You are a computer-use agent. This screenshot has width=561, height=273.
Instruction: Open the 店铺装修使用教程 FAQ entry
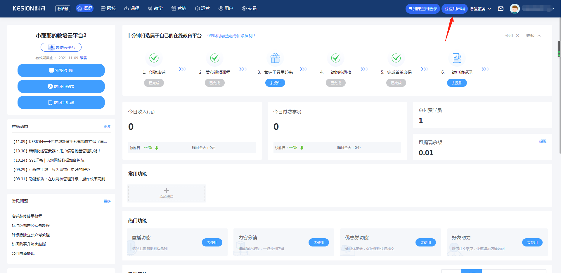[27, 216]
